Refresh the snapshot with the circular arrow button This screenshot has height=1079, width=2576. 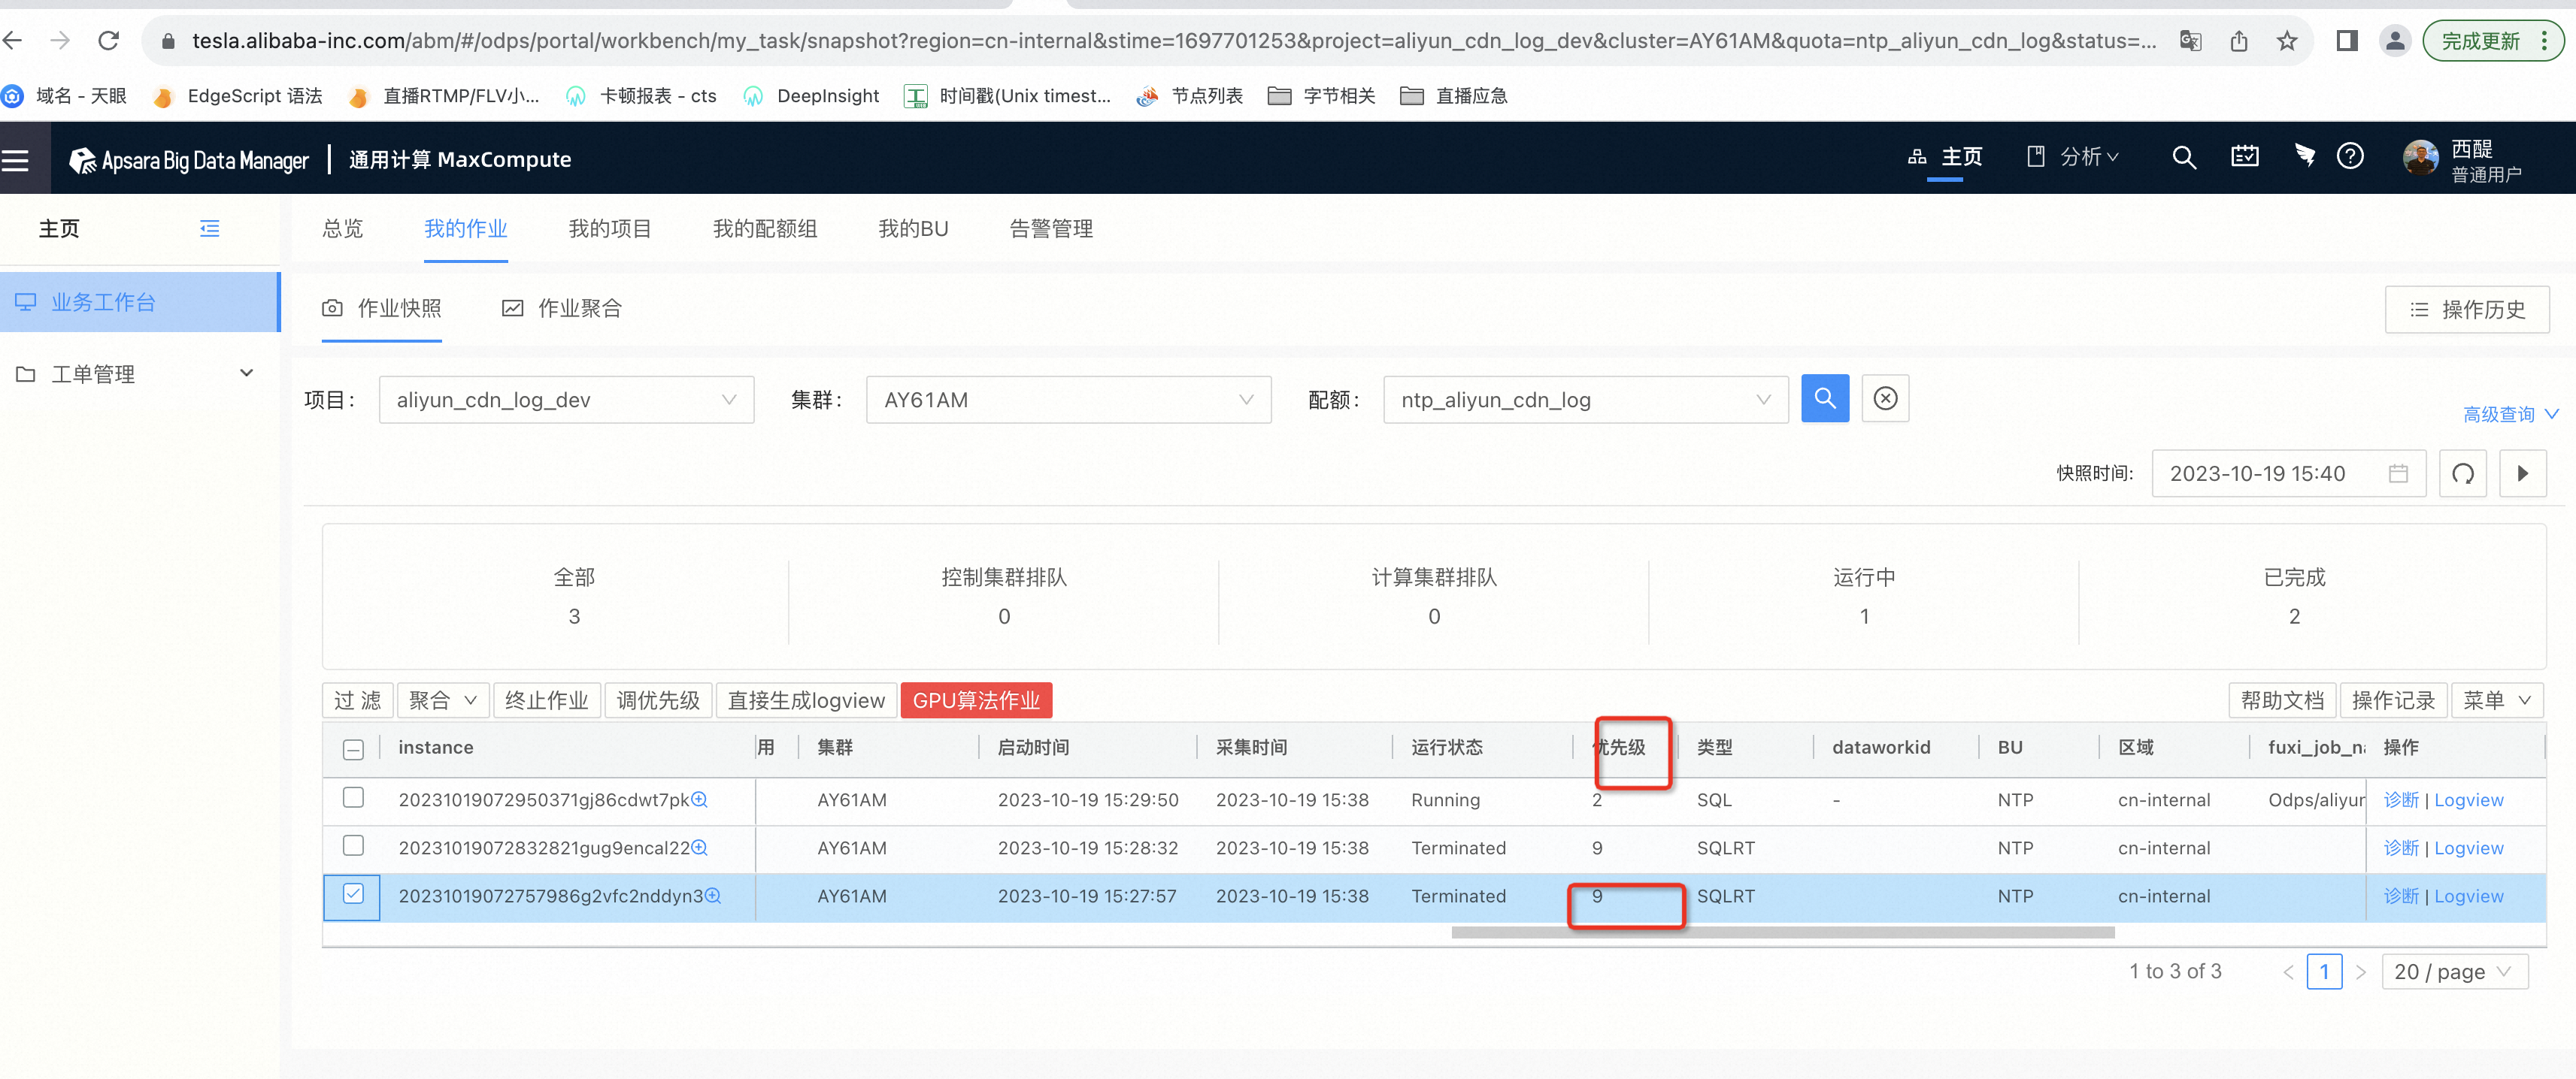tap(2463, 473)
